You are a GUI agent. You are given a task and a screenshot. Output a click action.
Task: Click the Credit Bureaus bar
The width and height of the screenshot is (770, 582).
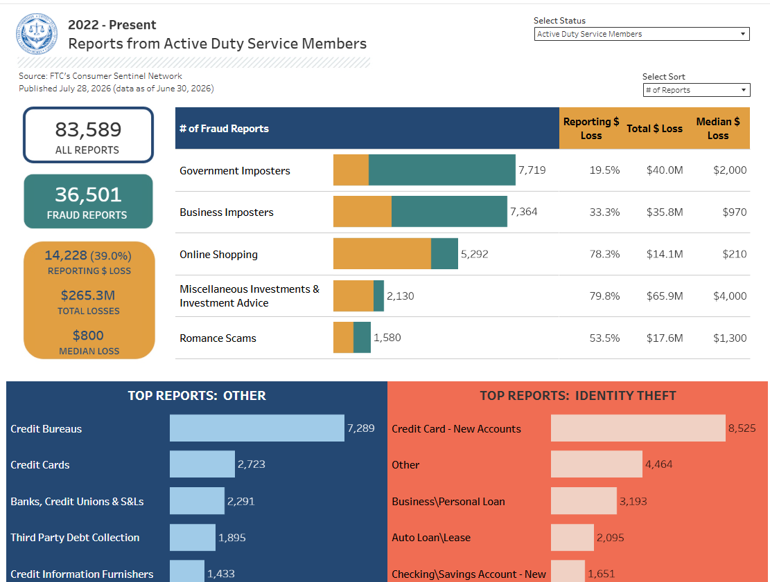click(257, 428)
